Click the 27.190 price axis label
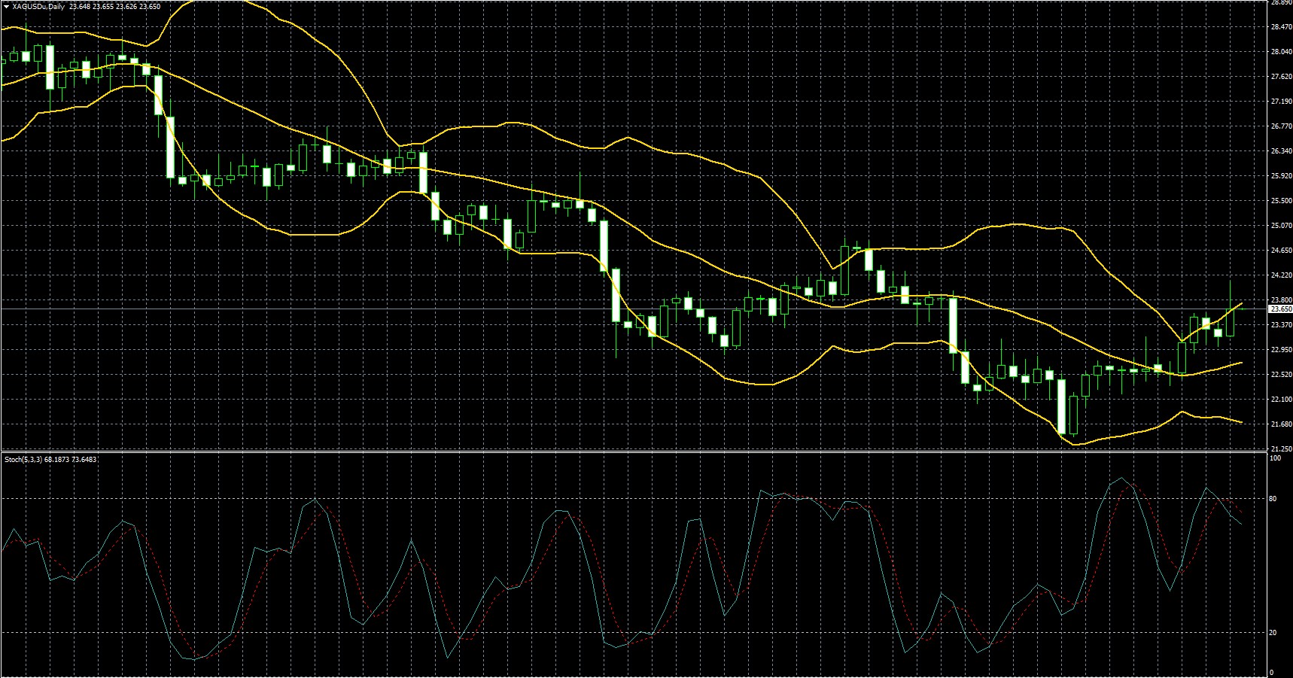This screenshot has width=1293, height=678. coord(1281,102)
